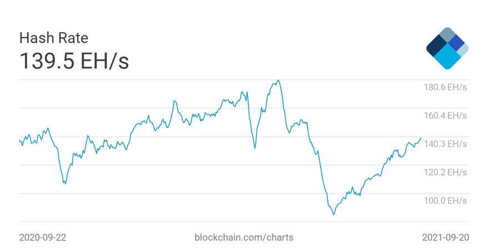Click the gray-blue top facet of logo
Screen dimensions: 486x251
[447, 34]
